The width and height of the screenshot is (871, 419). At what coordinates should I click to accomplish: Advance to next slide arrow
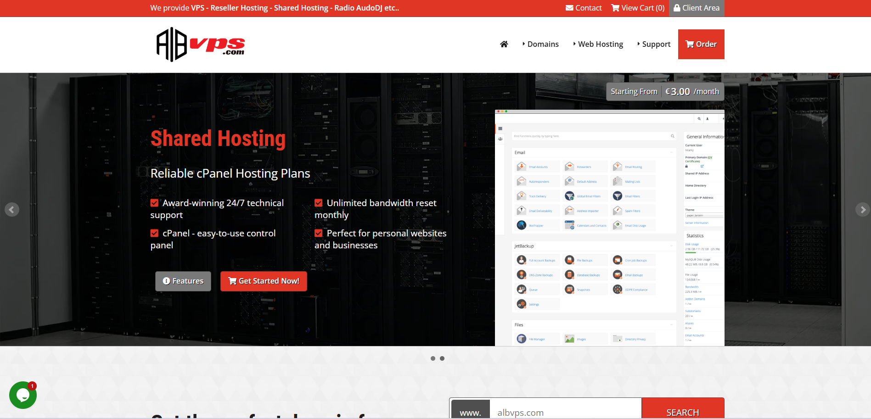pos(862,210)
